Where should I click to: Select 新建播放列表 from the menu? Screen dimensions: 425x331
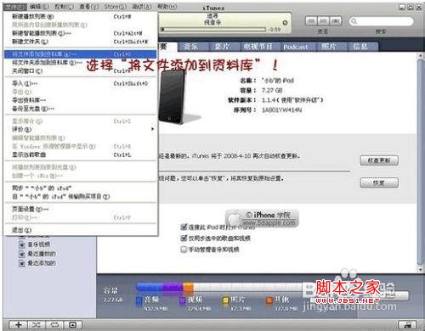[x=81, y=17]
